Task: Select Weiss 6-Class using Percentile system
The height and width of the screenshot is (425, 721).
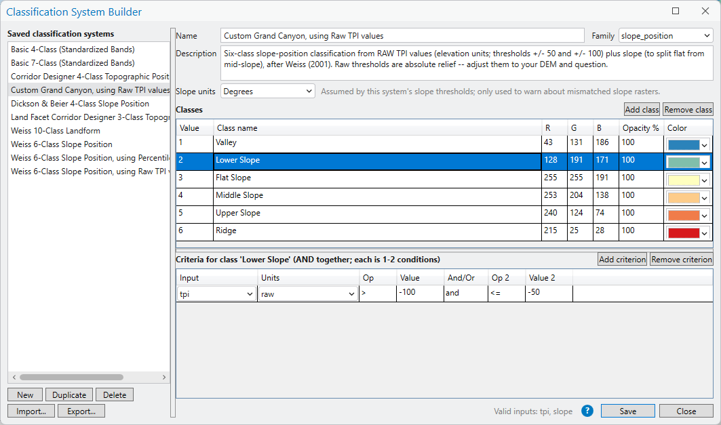Action: pos(89,157)
